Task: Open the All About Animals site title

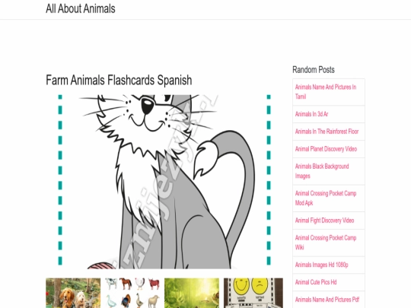Action: 81,8
